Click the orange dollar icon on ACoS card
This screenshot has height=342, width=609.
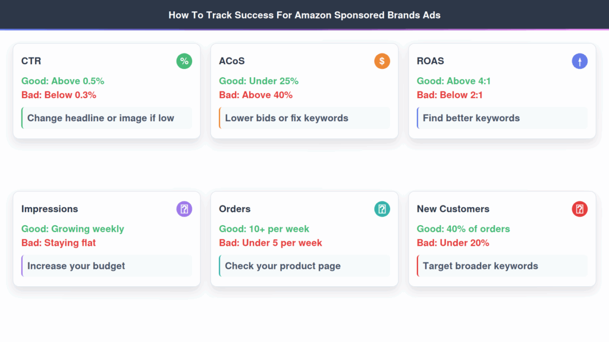click(x=382, y=61)
